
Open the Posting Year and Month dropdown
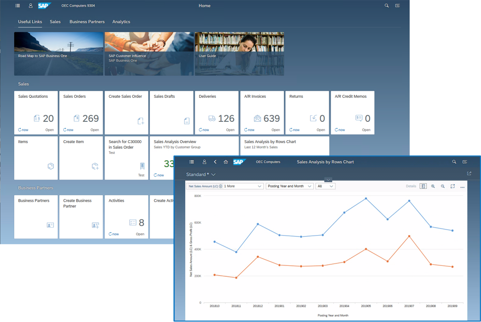click(289, 186)
